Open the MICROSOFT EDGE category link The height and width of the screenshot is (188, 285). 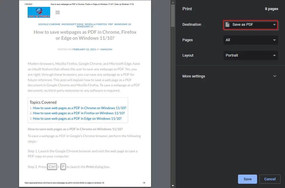point(72,24)
